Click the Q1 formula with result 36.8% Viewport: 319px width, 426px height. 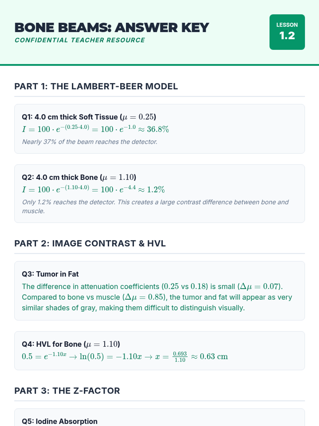click(95, 129)
